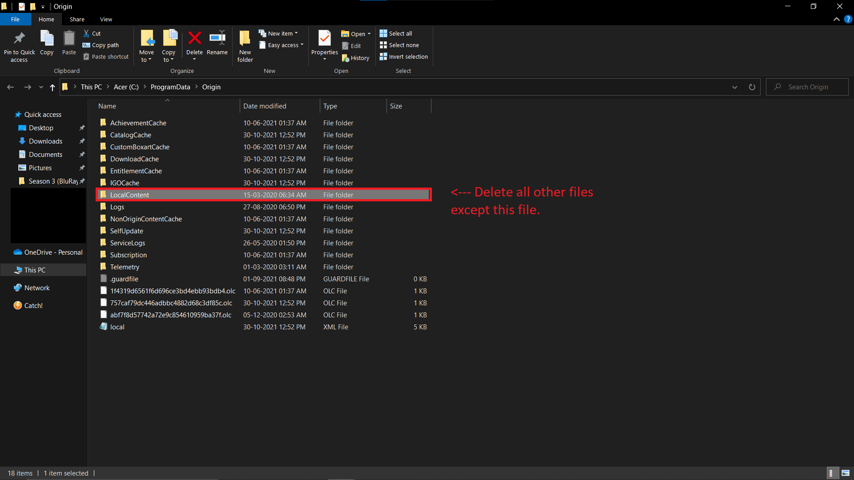
Task: Open the File menu
Action: [x=15, y=19]
